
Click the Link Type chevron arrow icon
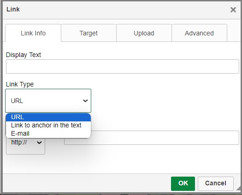pos(85,101)
